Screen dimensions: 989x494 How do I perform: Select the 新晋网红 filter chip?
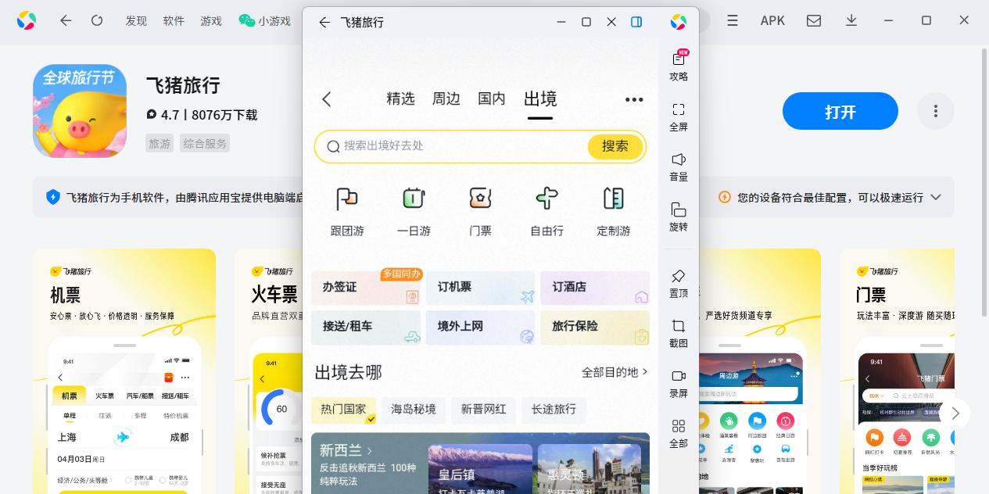coord(484,410)
